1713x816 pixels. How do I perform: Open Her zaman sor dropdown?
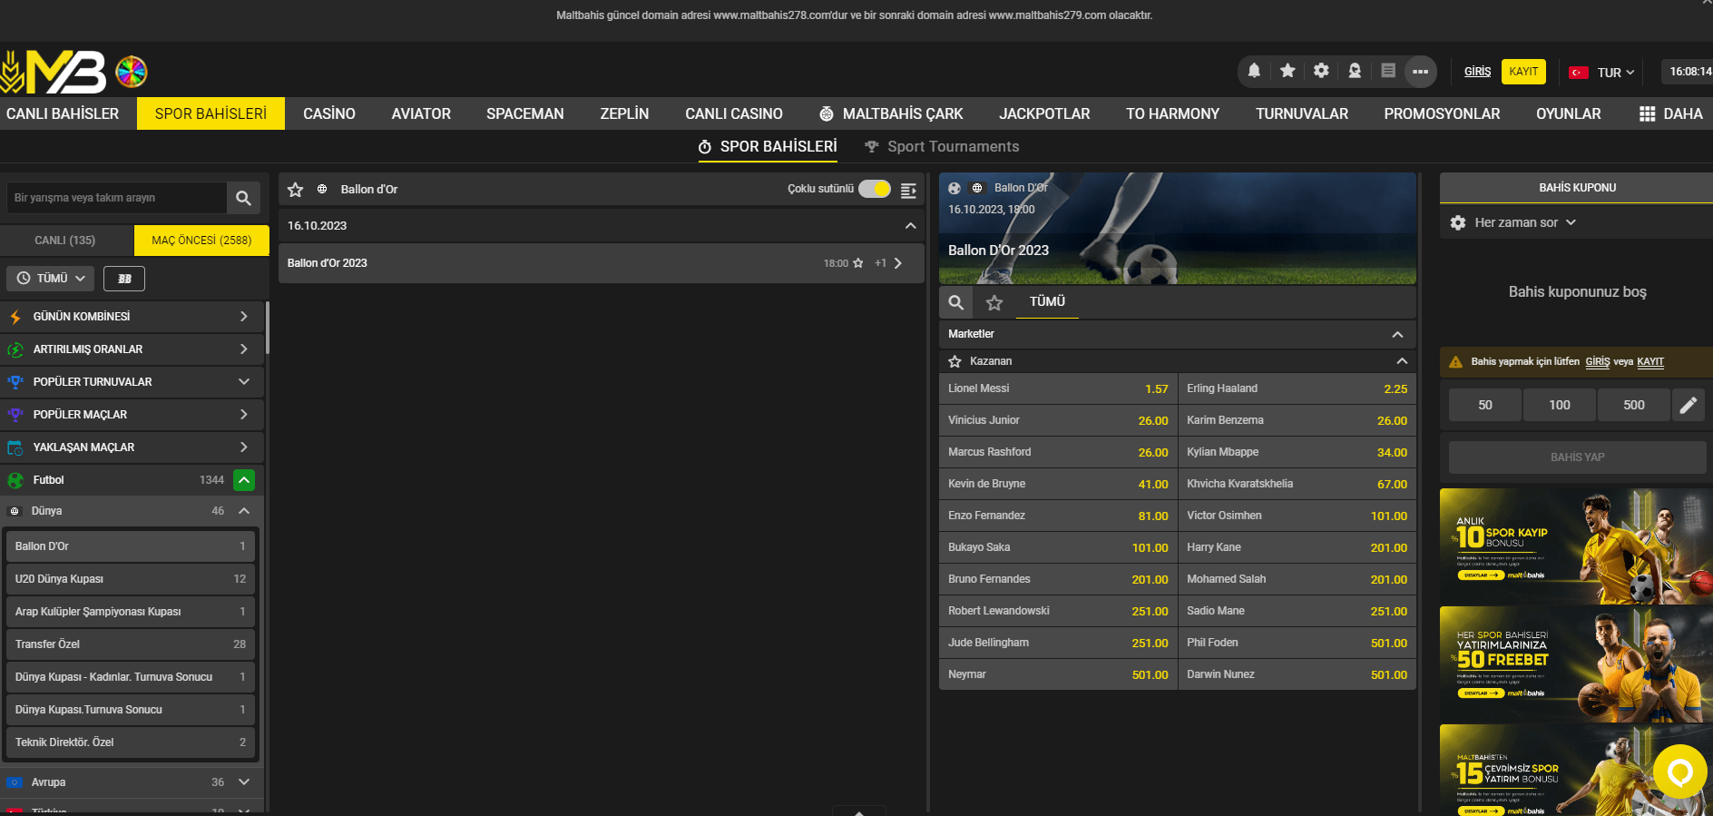1525,222
